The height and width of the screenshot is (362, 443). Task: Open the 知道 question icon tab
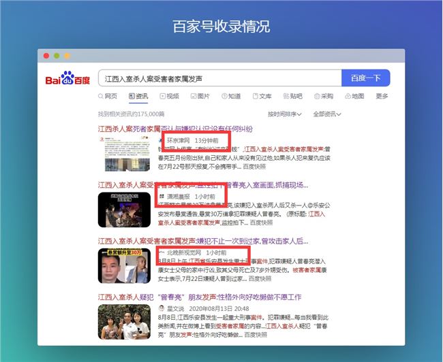[x=231, y=96]
